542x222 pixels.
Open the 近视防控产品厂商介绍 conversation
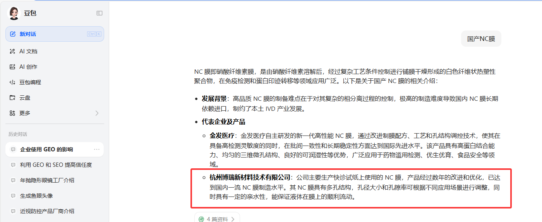pyautogui.click(x=55, y=211)
